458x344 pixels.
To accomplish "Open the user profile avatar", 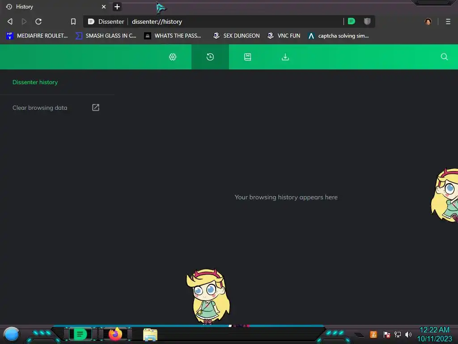I will coord(428,21).
